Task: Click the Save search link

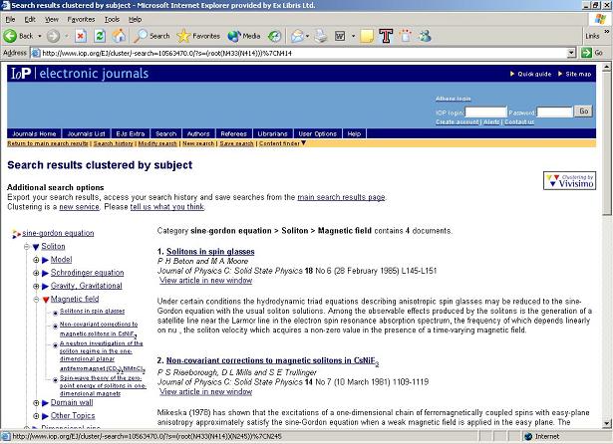Action: tap(236, 143)
